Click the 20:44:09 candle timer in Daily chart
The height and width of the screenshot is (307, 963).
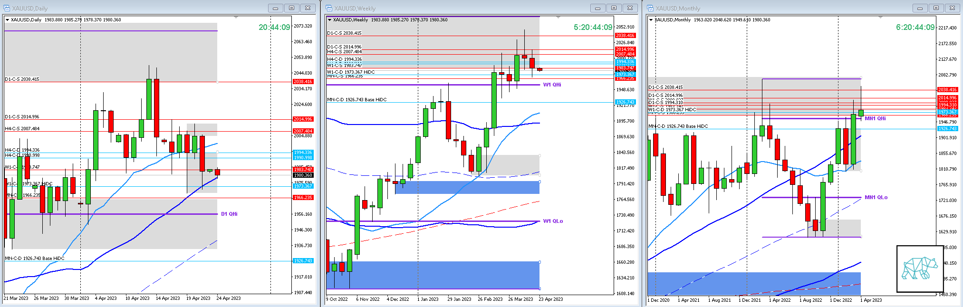[274, 28]
